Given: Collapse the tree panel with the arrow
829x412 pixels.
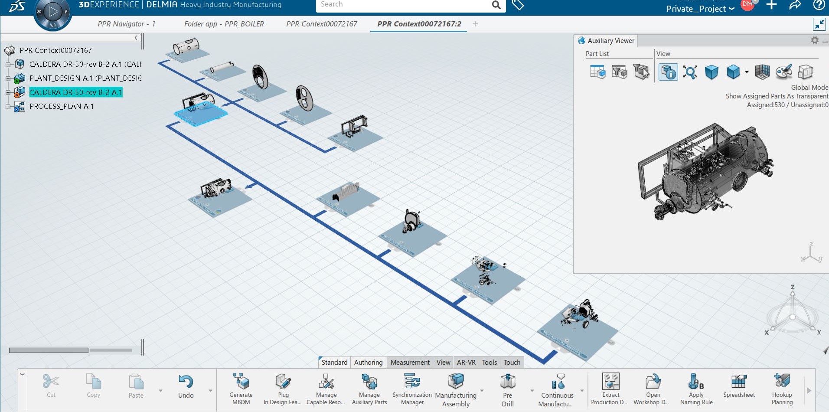Looking at the screenshot, I should 136,38.
